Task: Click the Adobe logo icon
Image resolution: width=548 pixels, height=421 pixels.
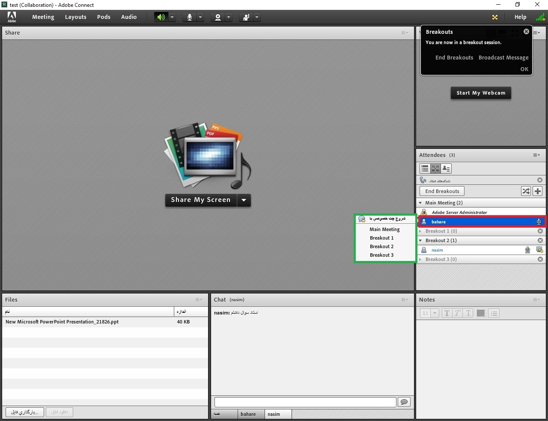Action: click(x=12, y=17)
